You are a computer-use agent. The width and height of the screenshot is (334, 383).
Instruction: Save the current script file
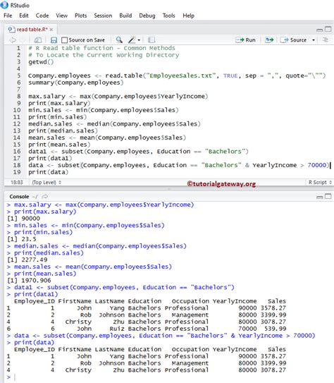54,40
